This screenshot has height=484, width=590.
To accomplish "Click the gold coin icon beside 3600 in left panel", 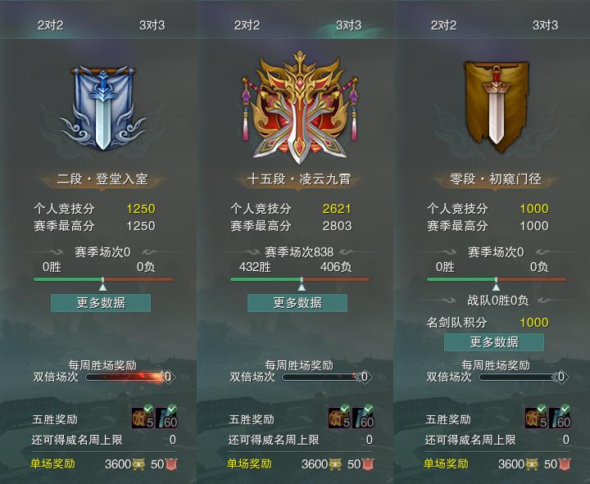I will point(138,464).
